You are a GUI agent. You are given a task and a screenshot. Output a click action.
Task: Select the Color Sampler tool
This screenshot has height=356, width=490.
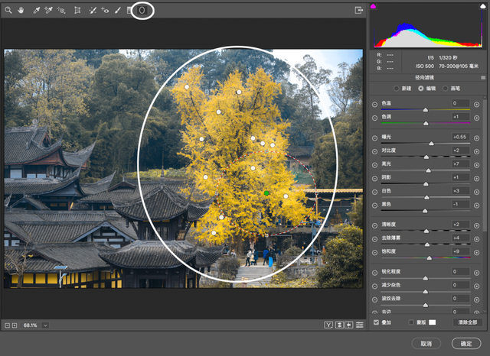click(48, 10)
